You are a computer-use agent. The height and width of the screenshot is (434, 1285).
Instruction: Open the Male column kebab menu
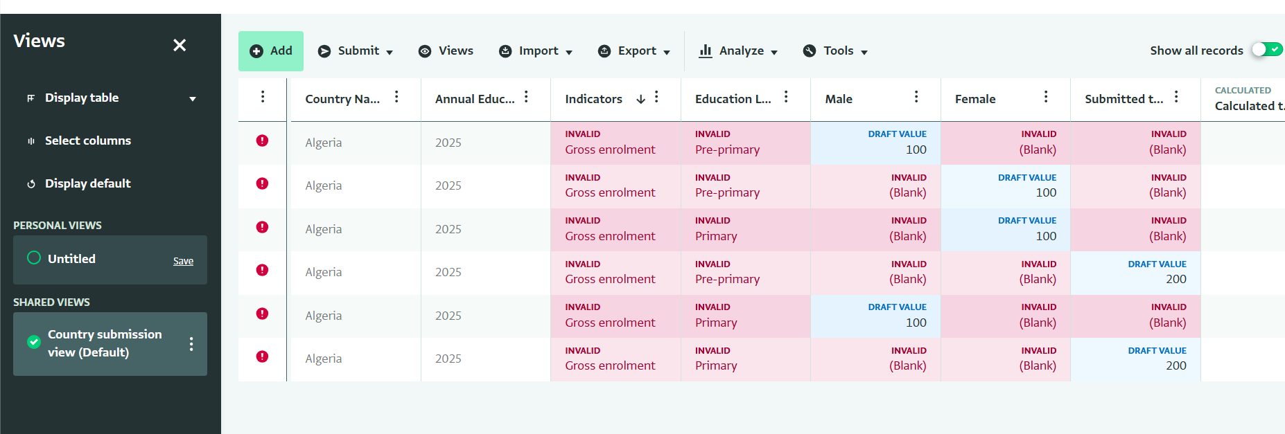916,97
